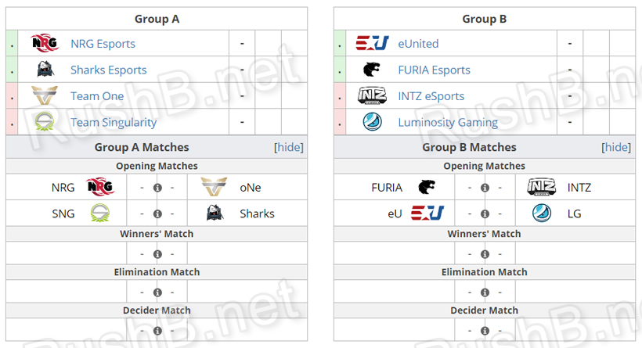
Task: Show details for eU vs LG match
Action: pyautogui.click(x=485, y=213)
